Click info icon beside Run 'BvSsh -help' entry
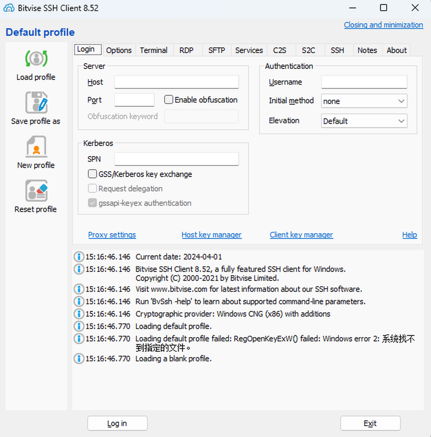Screen dimensions: 431x437 [79, 301]
